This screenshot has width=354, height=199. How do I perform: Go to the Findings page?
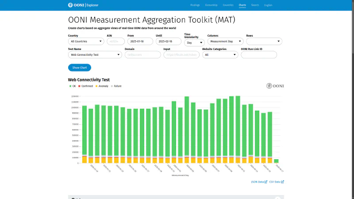(195, 5)
